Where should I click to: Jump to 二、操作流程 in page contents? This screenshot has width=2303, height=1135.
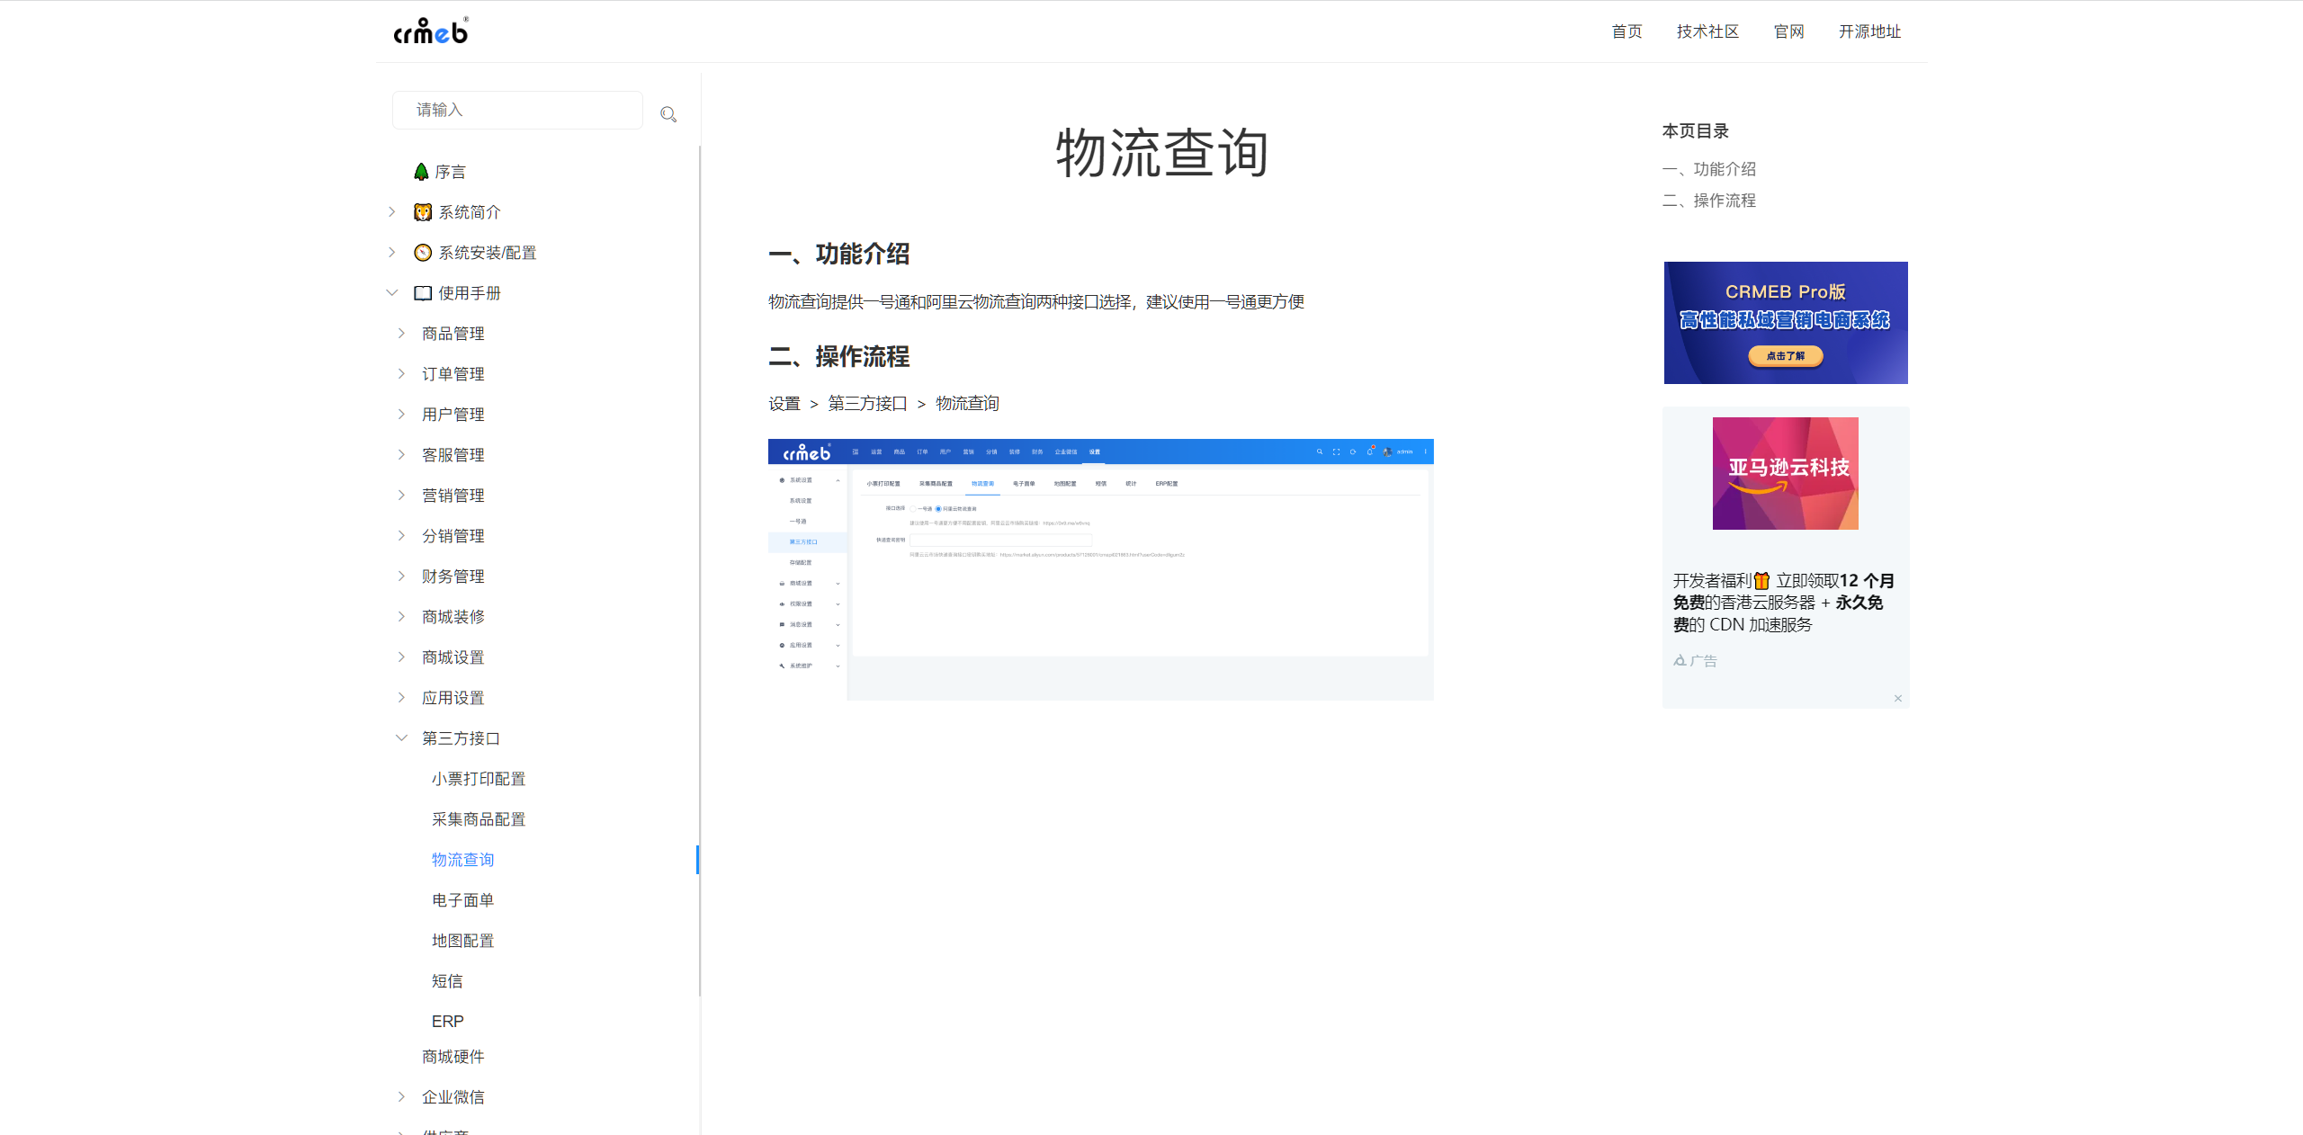point(1709,201)
